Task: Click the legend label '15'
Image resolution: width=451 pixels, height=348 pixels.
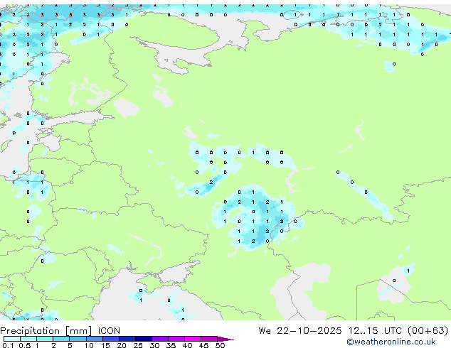Action: pos(105,345)
